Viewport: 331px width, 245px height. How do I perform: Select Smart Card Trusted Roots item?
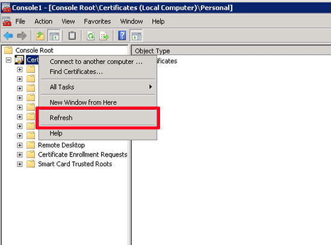(75, 164)
